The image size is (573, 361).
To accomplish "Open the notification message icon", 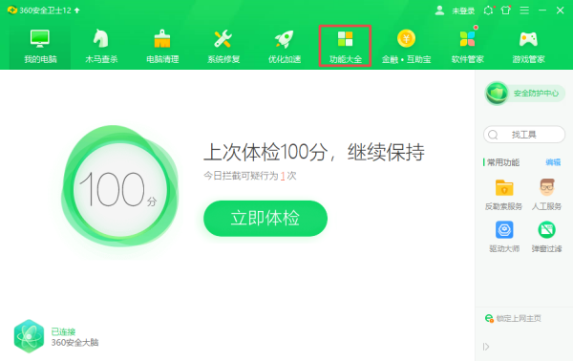I will [488, 11].
